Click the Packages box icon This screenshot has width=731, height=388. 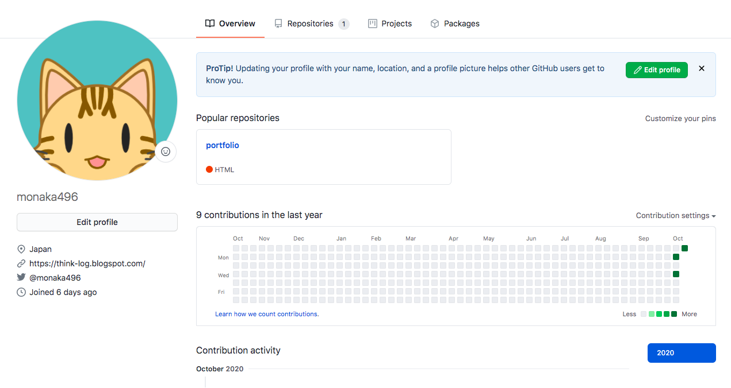click(x=435, y=24)
